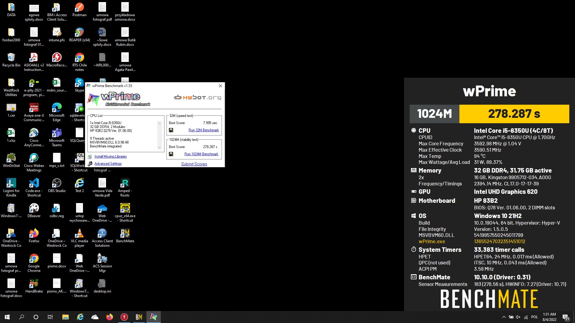Screen dimensions: 575x323
Task: Click the wPrime taskbar button
Action: point(153,317)
